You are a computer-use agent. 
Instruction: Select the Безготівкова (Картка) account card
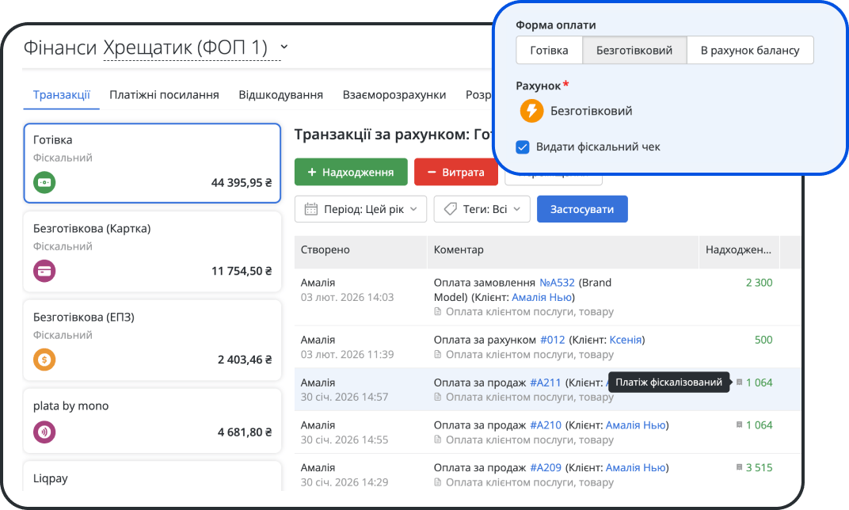click(x=152, y=252)
